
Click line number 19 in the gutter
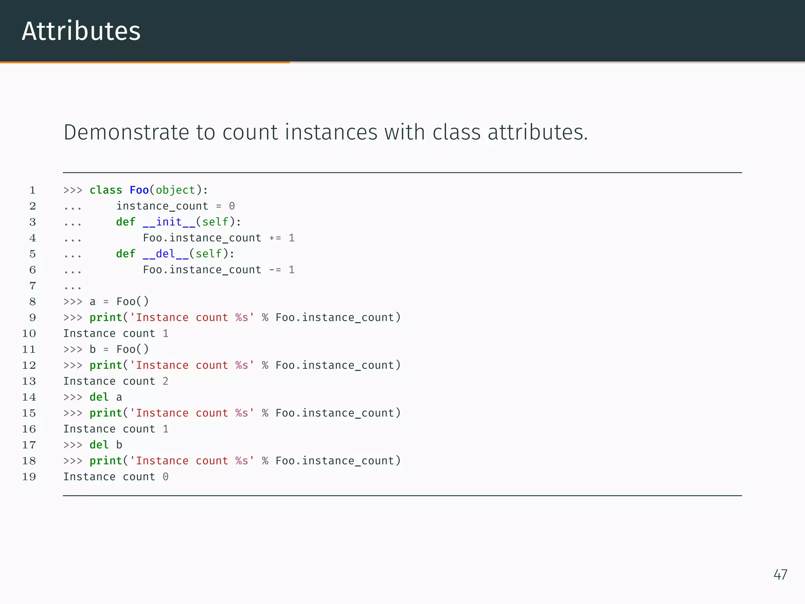[29, 477]
